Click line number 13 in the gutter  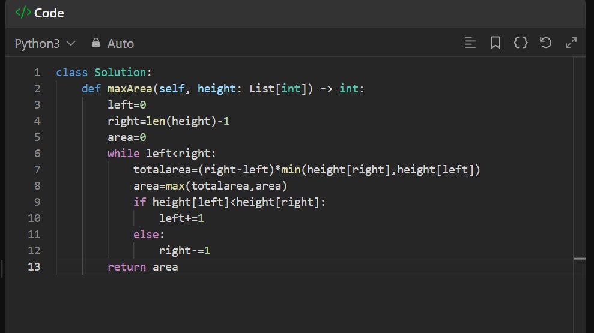click(x=34, y=267)
